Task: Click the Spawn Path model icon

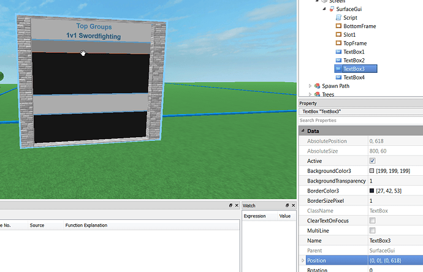Action: (318, 86)
